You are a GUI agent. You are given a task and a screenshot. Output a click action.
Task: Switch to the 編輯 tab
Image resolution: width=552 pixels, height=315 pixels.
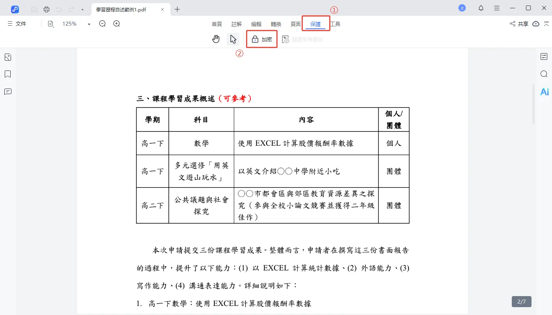pyautogui.click(x=256, y=24)
